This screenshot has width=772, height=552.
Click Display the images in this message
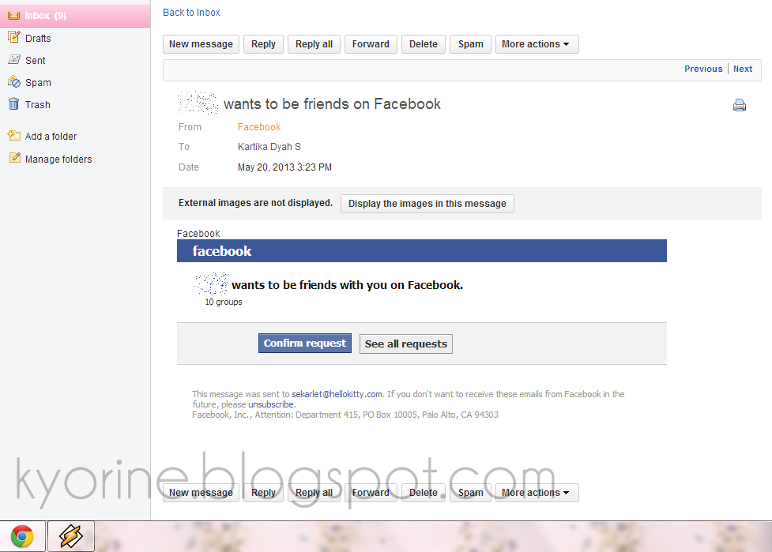(x=427, y=204)
